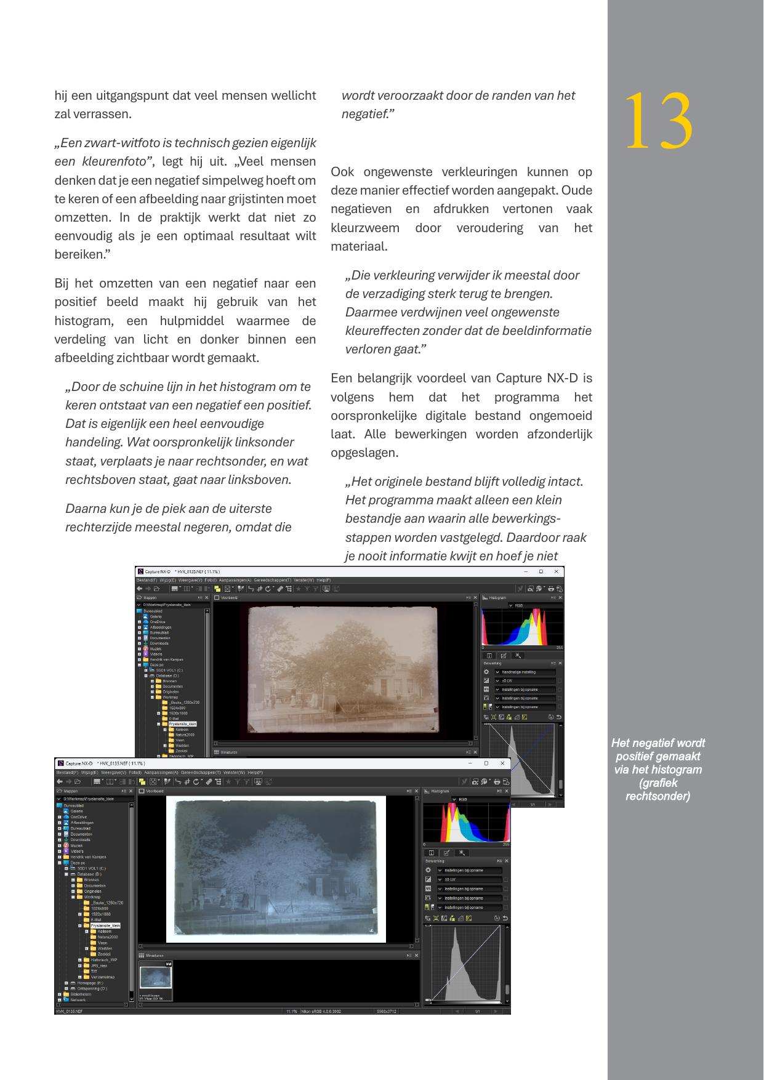Open the ±0 LW dropdown in front window

tap(469, 879)
